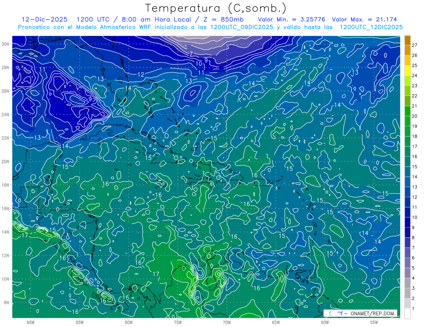The width and height of the screenshot is (424, 327).
Task: Click the legend label "18"
Action: point(415,137)
